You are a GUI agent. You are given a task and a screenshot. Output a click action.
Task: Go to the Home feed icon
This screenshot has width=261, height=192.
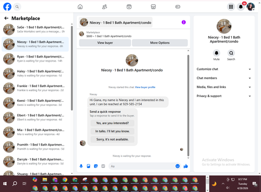tap(80, 7)
